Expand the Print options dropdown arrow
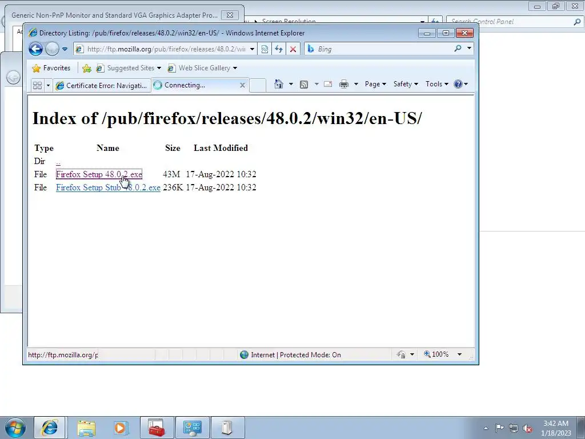 [356, 84]
